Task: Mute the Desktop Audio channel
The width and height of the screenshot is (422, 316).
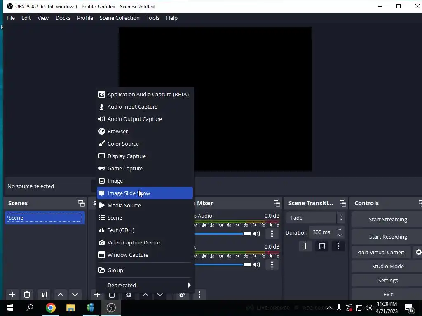Action: click(x=257, y=234)
